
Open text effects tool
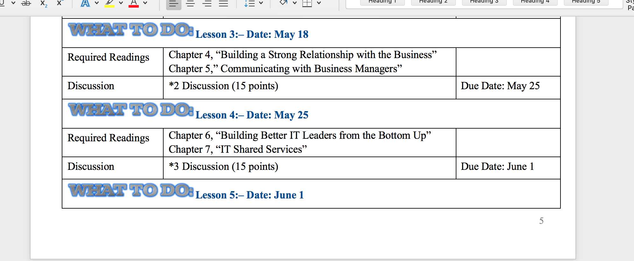coord(85,3)
